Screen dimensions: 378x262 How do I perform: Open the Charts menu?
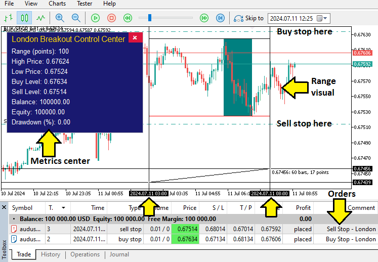click(57, 4)
